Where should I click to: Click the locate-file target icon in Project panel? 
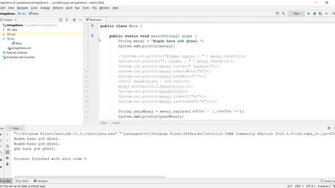(x=61, y=20)
